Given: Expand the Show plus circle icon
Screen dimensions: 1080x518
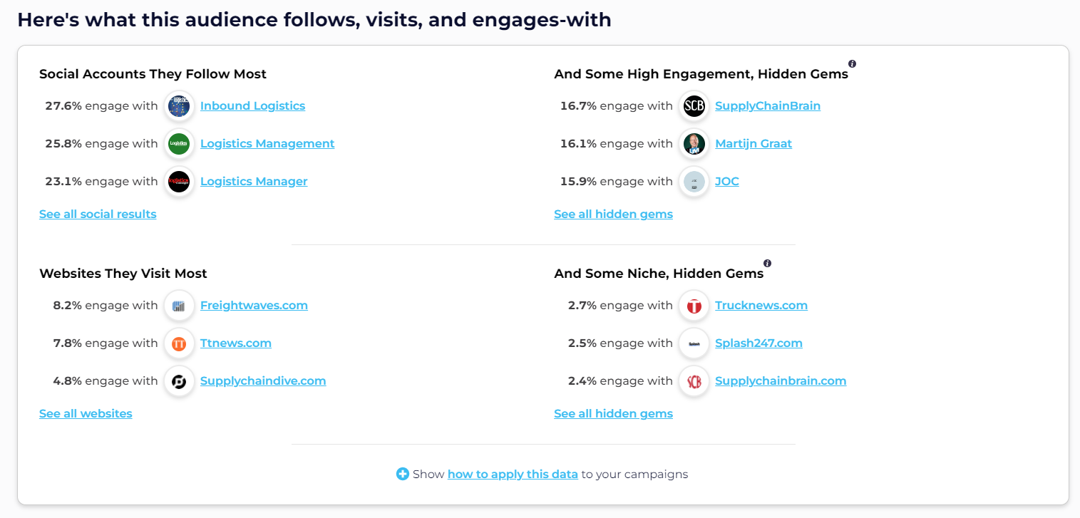Looking at the screenshot, I should click(x=403, y=474).
